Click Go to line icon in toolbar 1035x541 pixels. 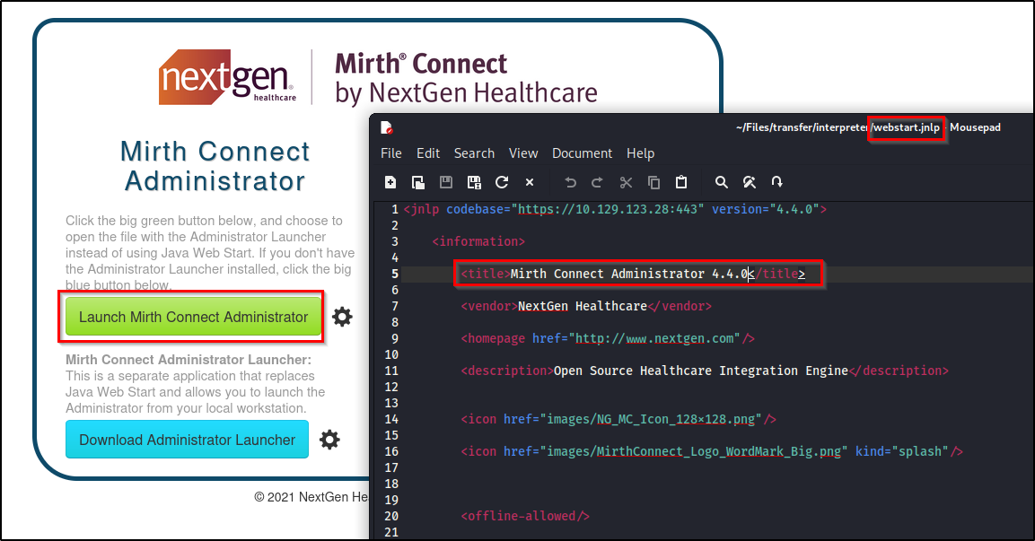pos(776,182)
